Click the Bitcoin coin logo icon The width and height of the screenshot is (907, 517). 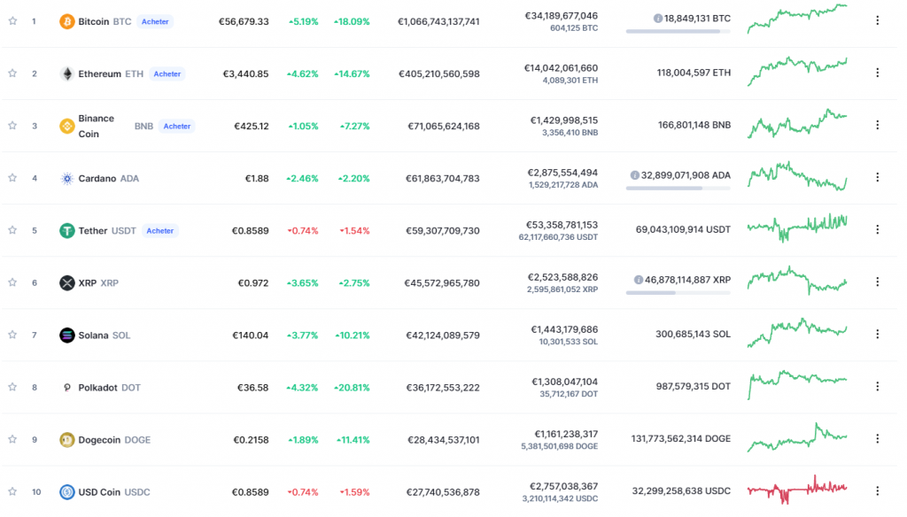(66, 21)
